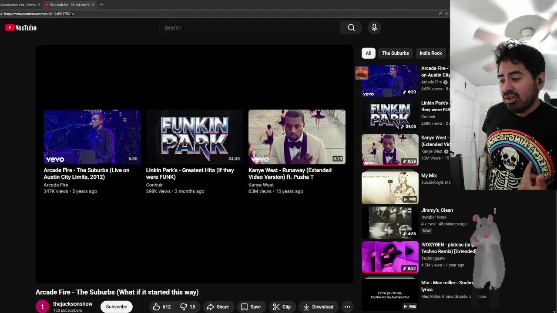Dislike the video with 15 dislikes
The image size is (557, 313).
click(188, 307)
